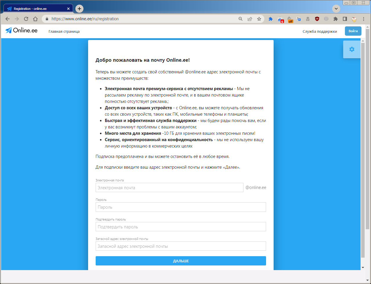Click the @online.ee domain suffix text
Screen dimensions: 371x284
256,187
